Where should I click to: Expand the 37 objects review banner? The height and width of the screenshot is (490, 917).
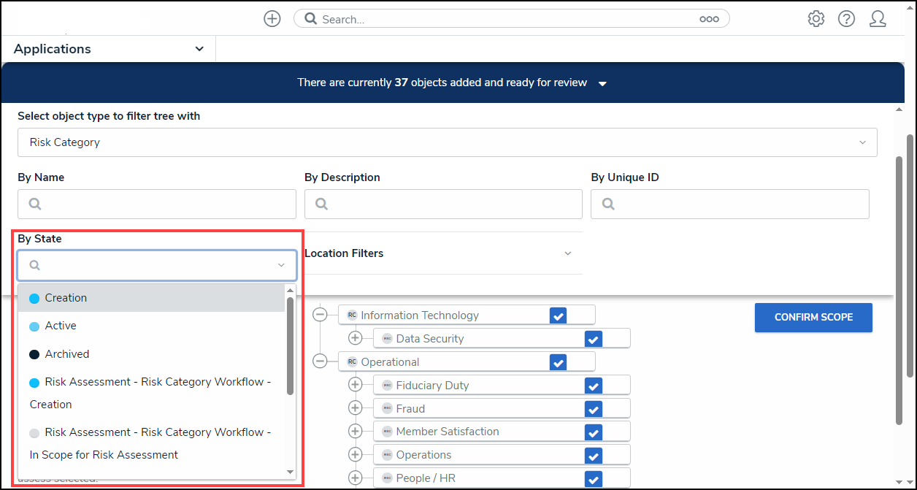602,83
